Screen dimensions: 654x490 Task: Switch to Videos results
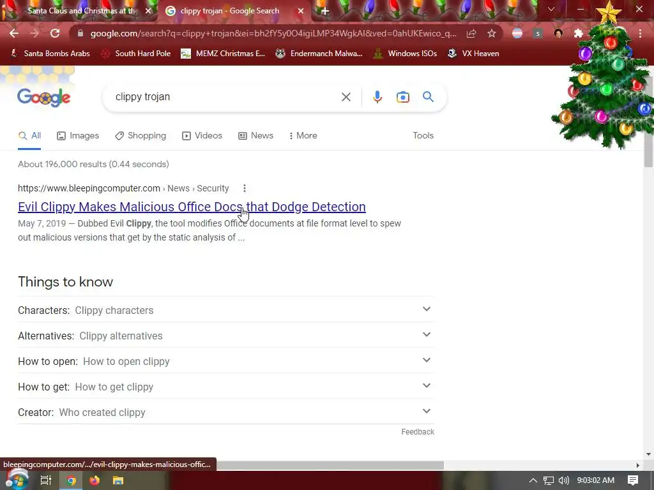(202, 136)
